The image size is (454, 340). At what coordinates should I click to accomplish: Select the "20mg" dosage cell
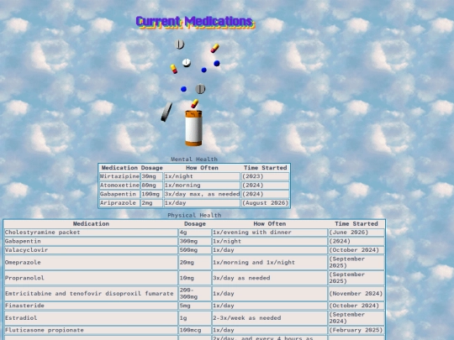tap(195, 263)
